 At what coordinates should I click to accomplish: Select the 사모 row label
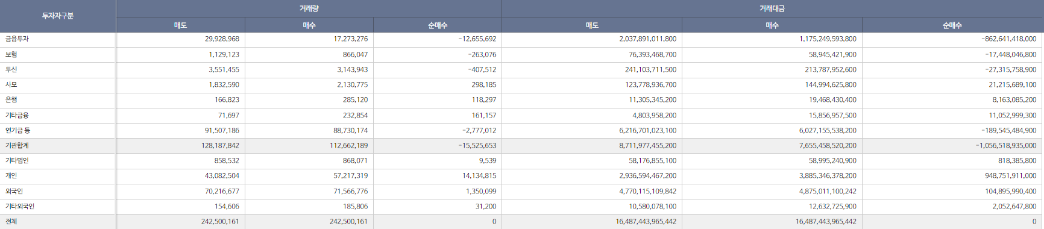pyautogui.click(x=11, y=85)
